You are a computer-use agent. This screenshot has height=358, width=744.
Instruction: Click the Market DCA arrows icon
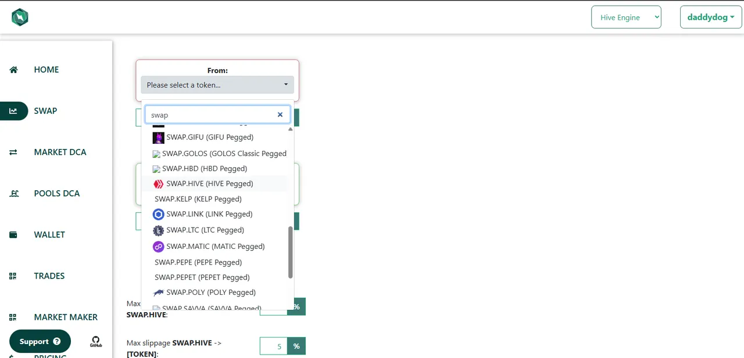(x=13, y=152)
